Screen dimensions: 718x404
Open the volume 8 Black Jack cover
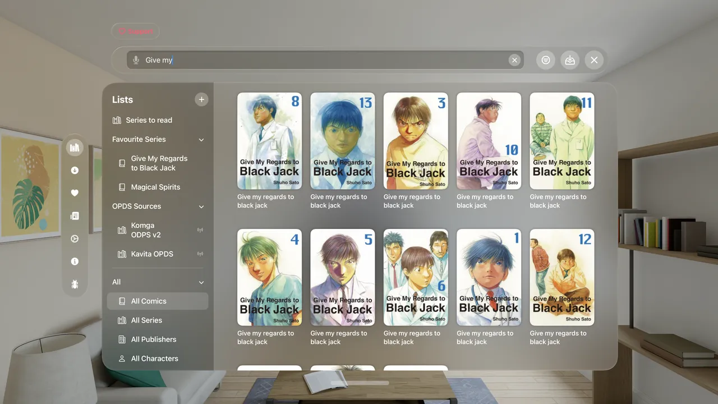pyautogui.click(x=270, y=141)
